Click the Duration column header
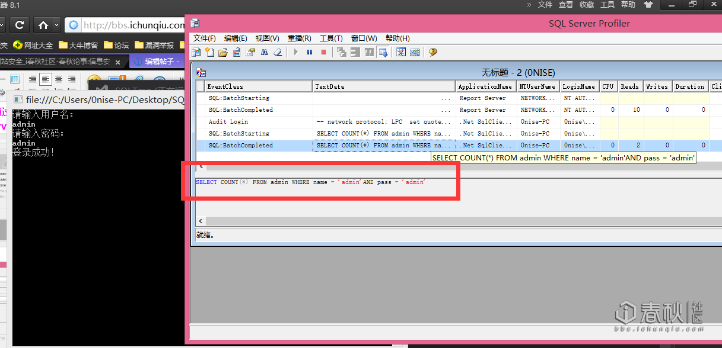Screen dimensions: 722x348 (689, 86)
